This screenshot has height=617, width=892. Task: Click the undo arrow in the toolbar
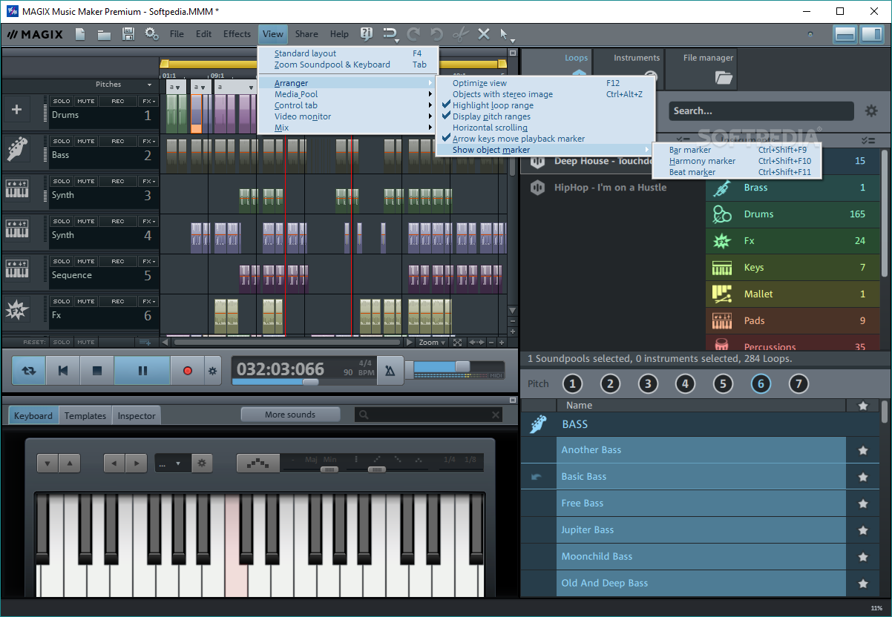point(436,34)
